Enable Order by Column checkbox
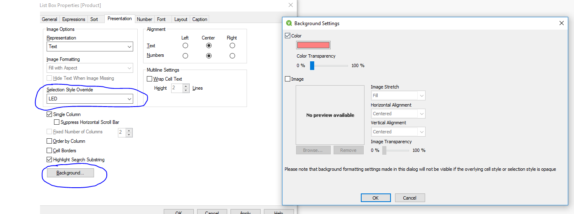Screen dimensions: 574x214 coord(49,141)
